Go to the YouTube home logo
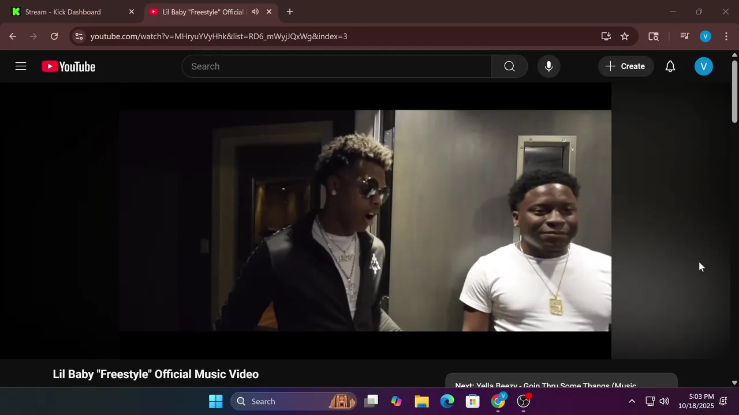This screenshot has width=739, height=415. point(69,67)
